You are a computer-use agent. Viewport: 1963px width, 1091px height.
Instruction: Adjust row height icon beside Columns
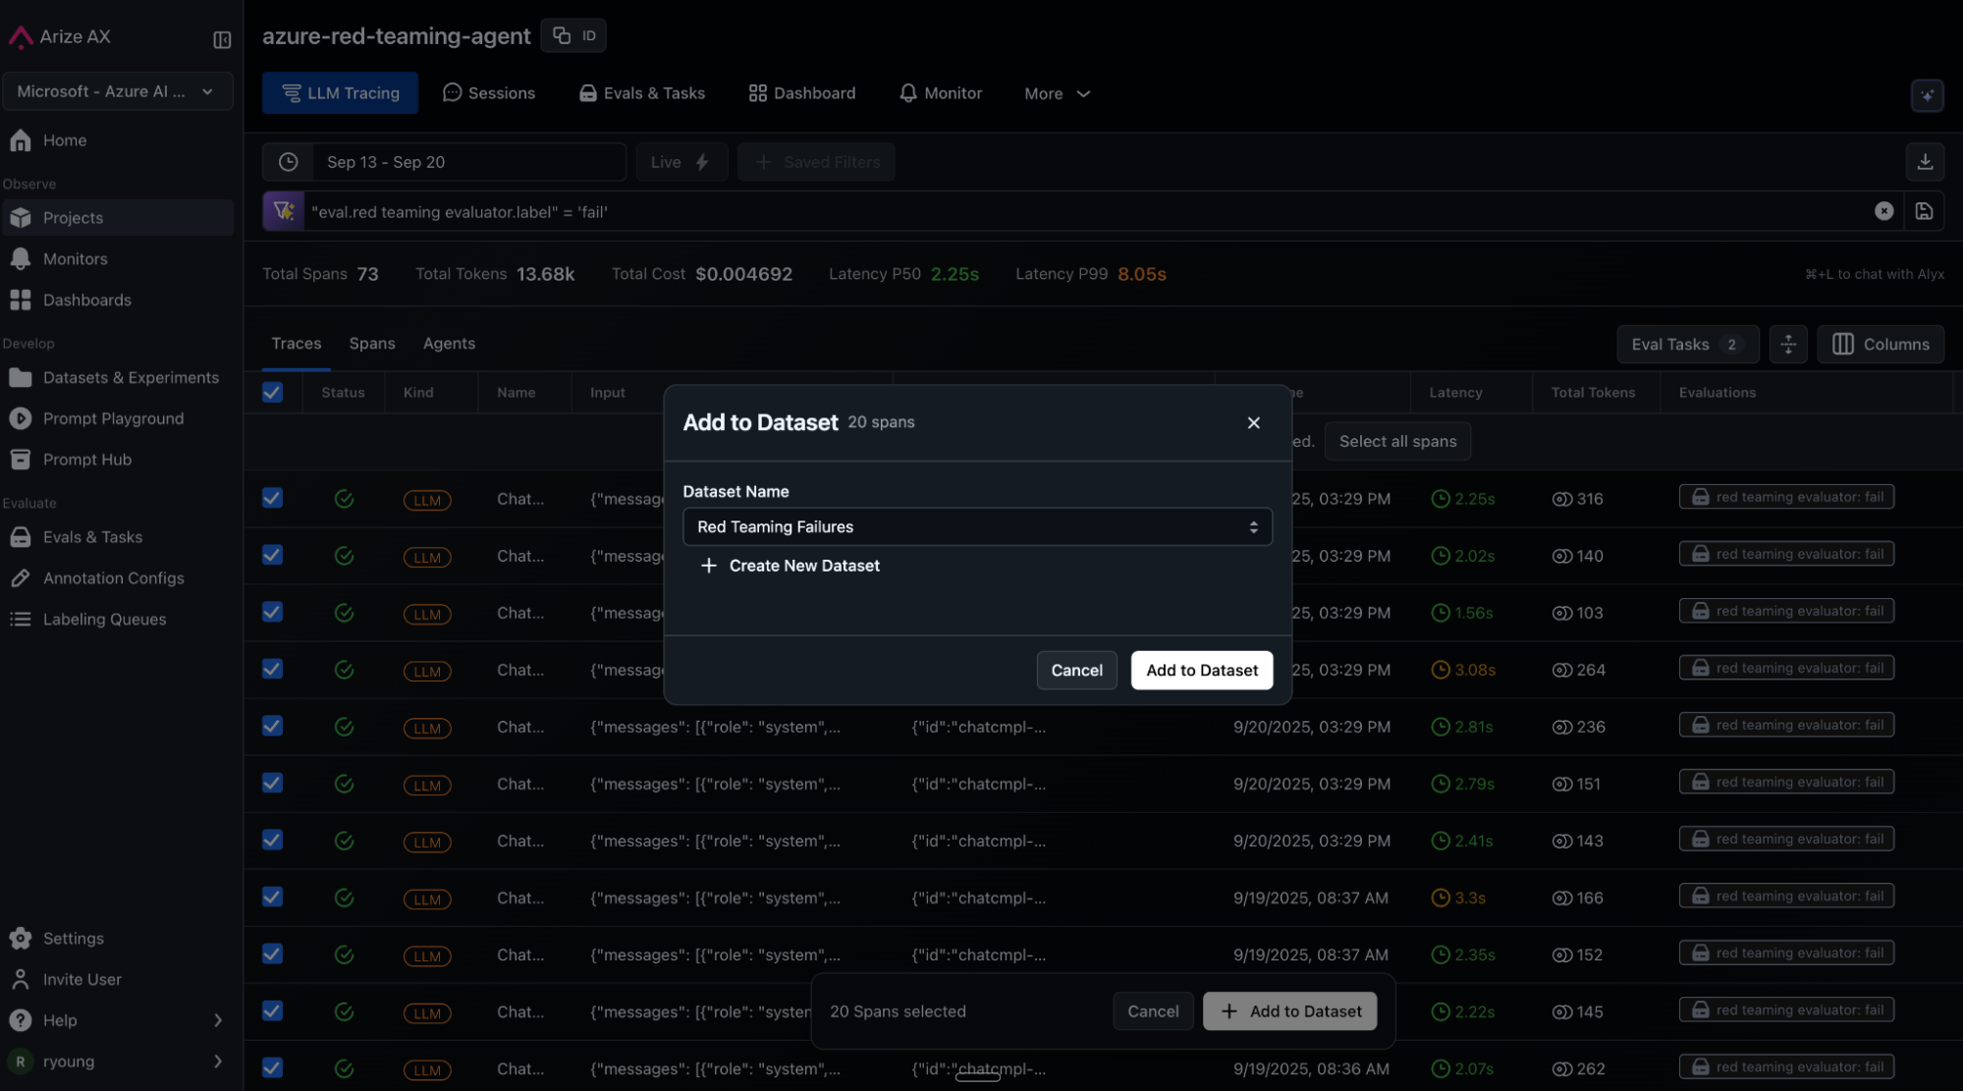point(1788,344)
